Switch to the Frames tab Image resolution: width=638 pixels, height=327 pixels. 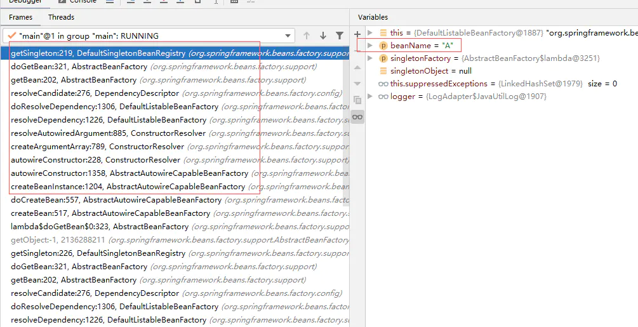(21, 17)
